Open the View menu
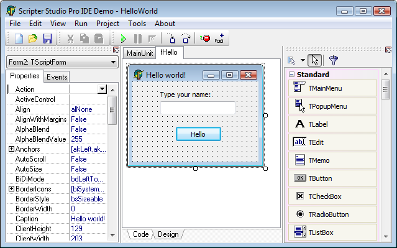 (58, 24)
